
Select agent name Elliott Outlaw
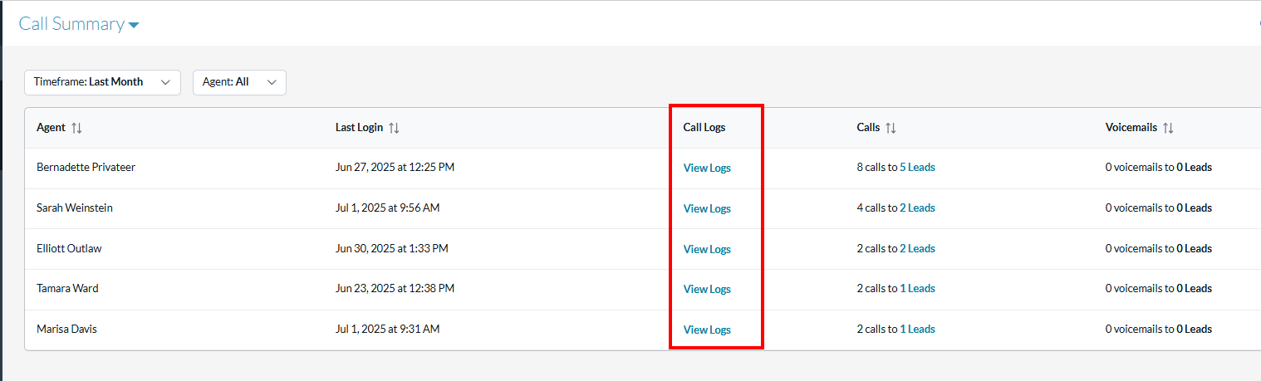click(69, 248)
